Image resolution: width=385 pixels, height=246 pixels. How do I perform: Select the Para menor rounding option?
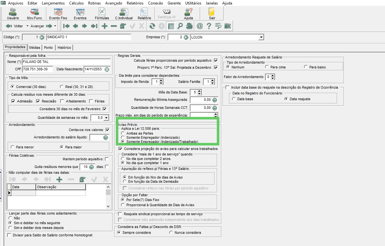(12, 147)
